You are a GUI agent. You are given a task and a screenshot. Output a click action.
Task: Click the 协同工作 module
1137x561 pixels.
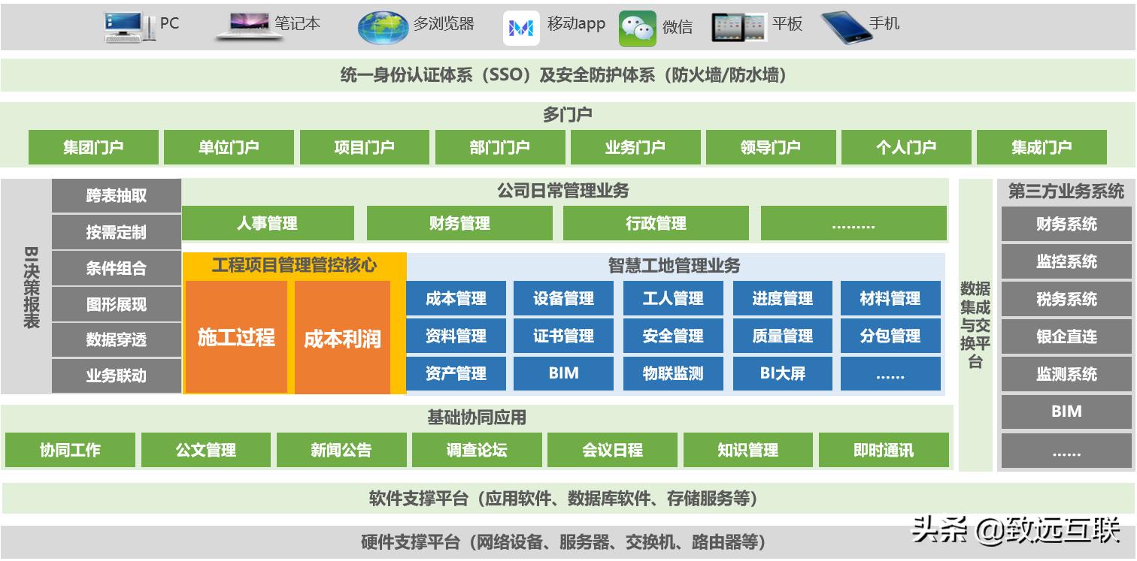pyautogui.click(x=70, y=450)
